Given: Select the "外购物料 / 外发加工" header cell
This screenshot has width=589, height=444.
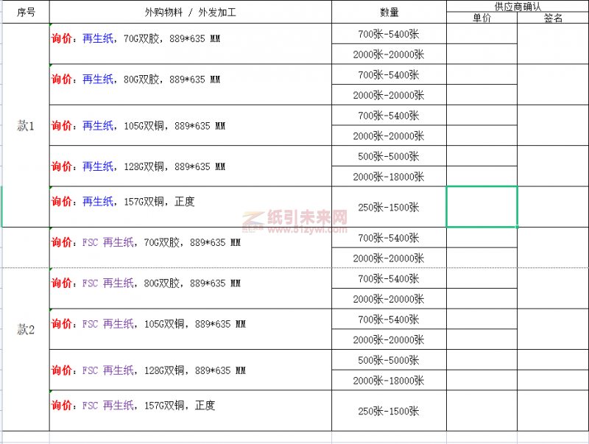Looking at the screenshot, I should [190, 13].
